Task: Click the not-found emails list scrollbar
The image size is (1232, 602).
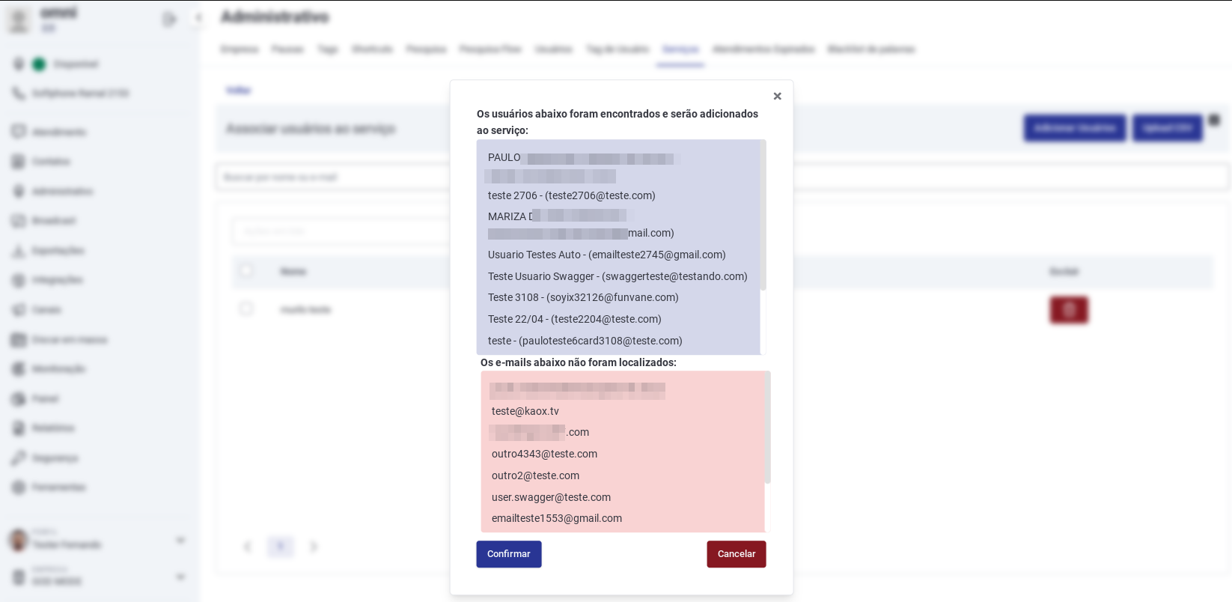Action: click(767, 428)
